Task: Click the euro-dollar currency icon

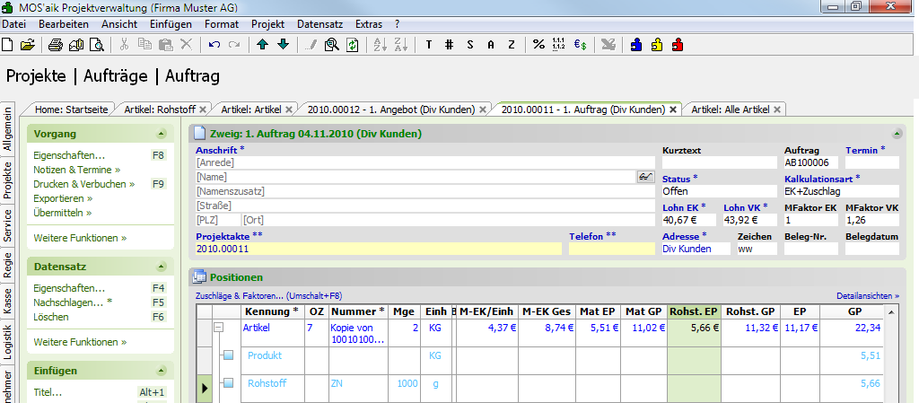Action: click(581, 45)
